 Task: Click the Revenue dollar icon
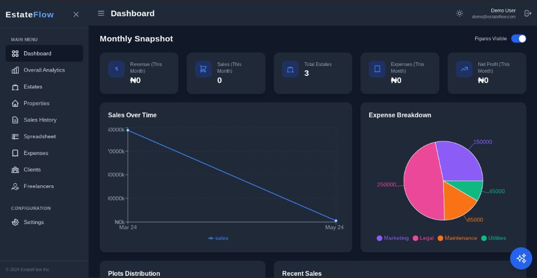(116, 69)
